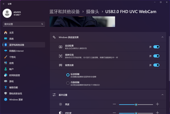Click the 基本设置 sliders icon

click(54, 95)
